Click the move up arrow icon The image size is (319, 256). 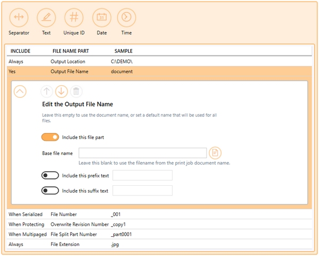46,92
